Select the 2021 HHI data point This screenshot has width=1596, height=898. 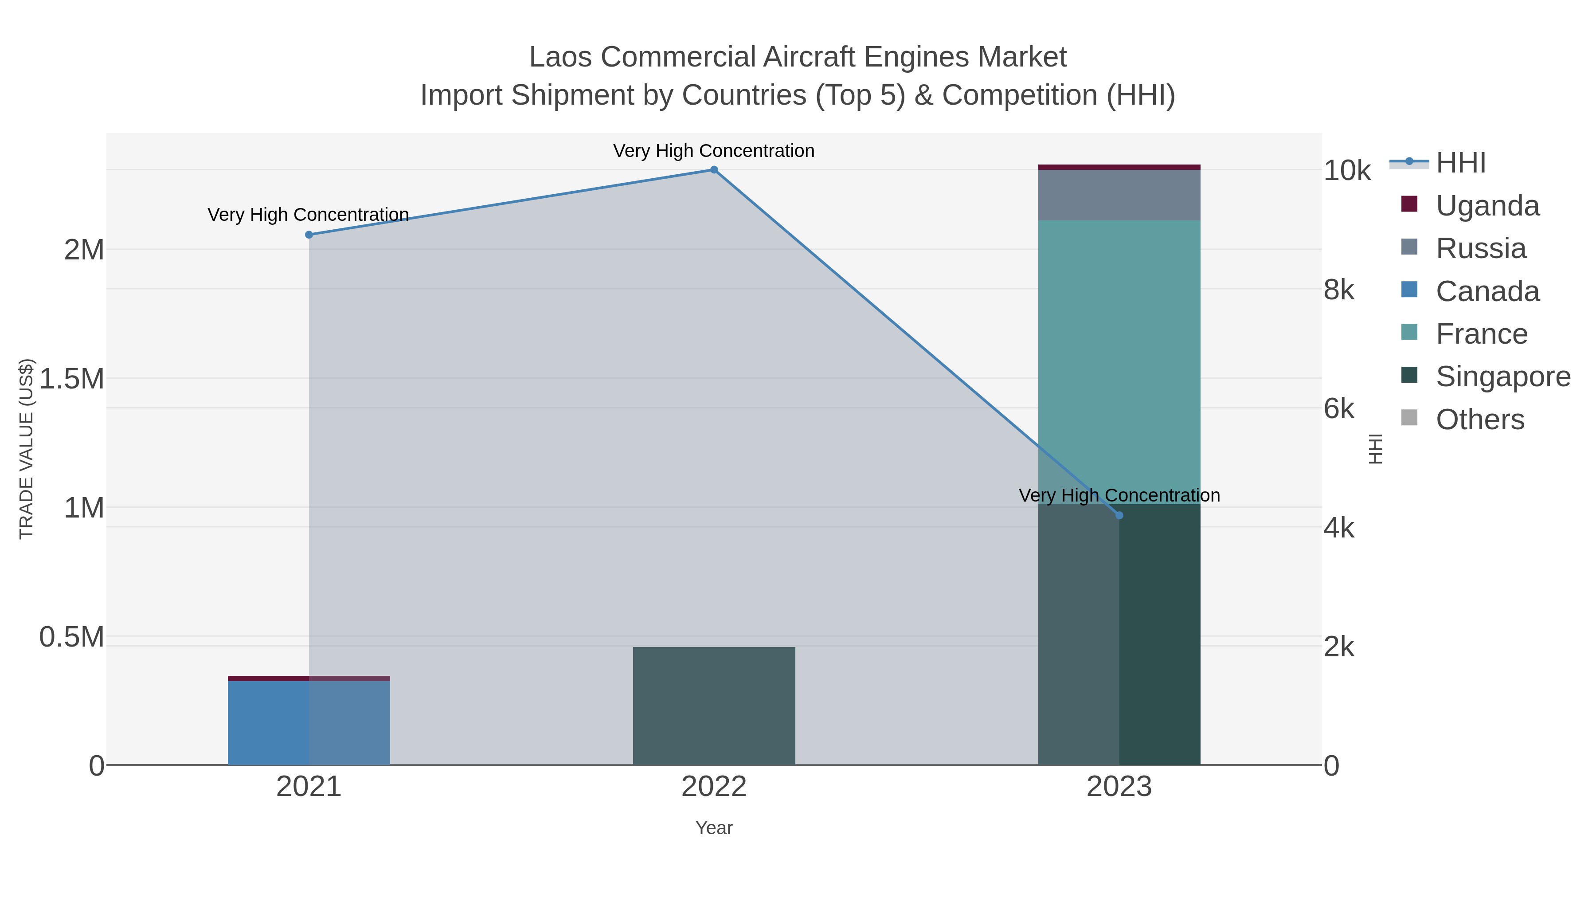(309, 235)
